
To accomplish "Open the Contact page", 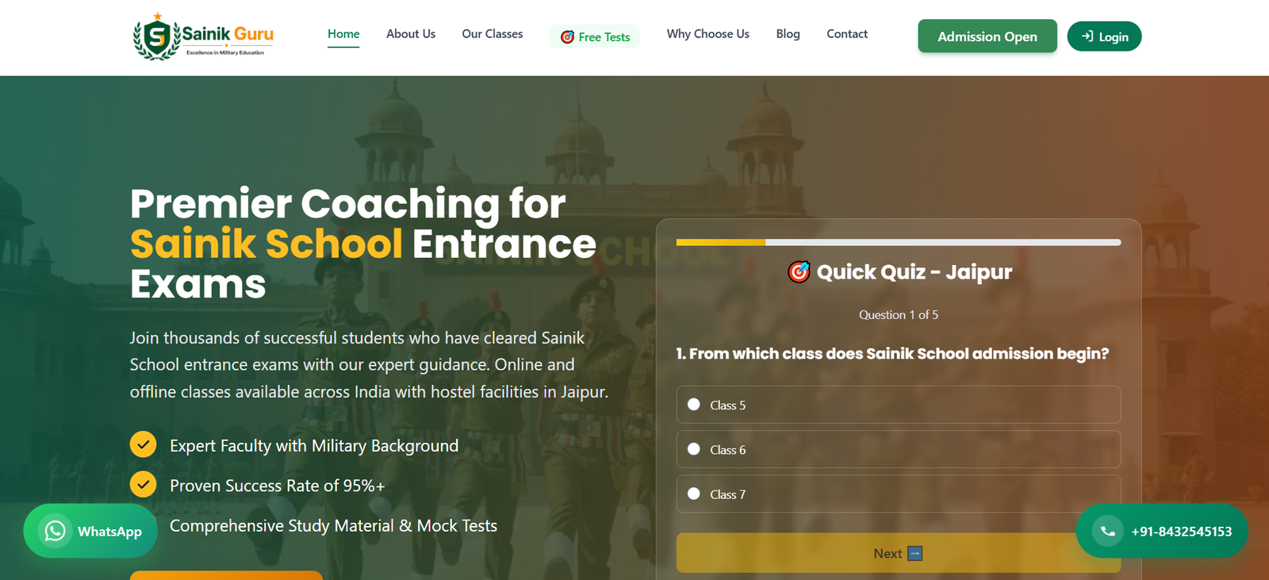I will click(847, 34).
